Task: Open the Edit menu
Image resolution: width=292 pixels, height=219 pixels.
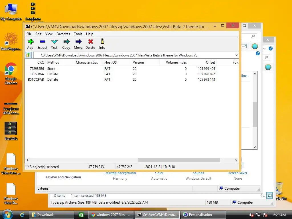Action: [x=38, y=34]
